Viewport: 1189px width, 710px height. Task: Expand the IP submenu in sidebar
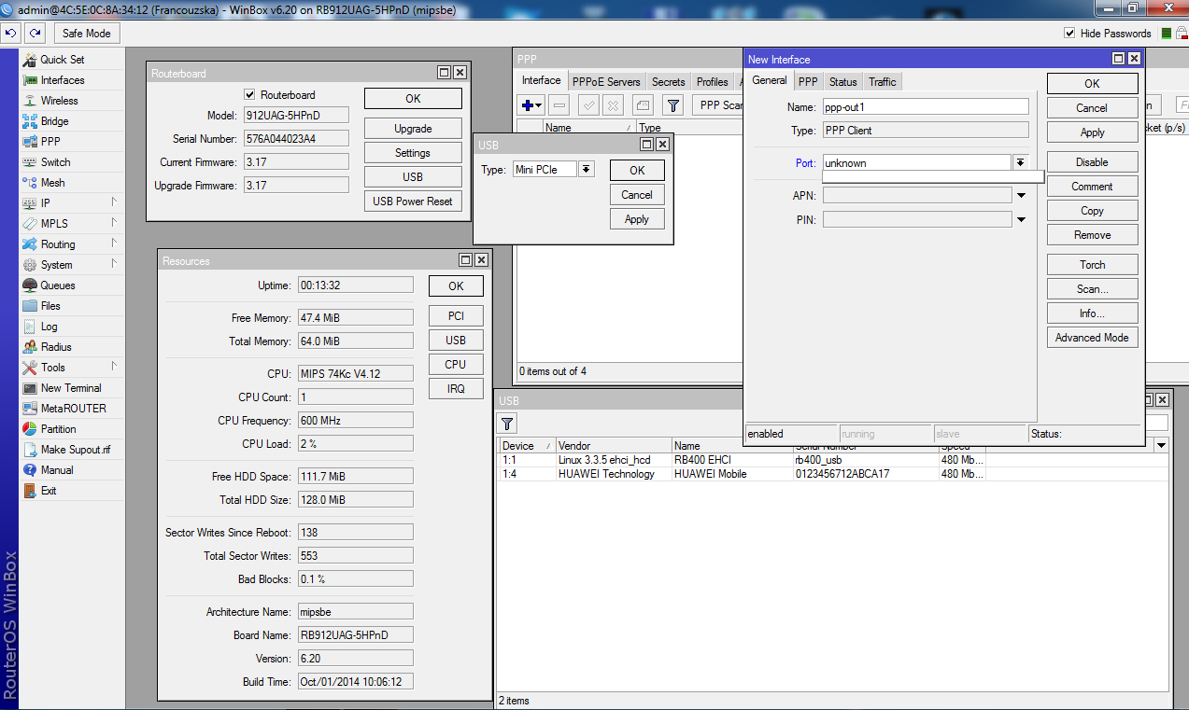coord(114,202)
